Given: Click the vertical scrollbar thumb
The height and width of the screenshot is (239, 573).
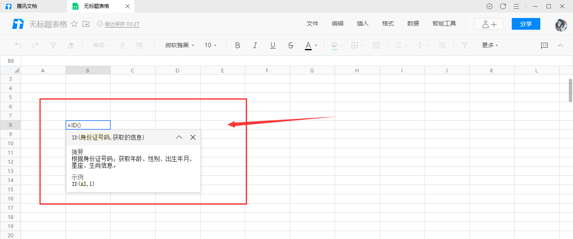Looking at the screenshot, I should tap(570, 90).
